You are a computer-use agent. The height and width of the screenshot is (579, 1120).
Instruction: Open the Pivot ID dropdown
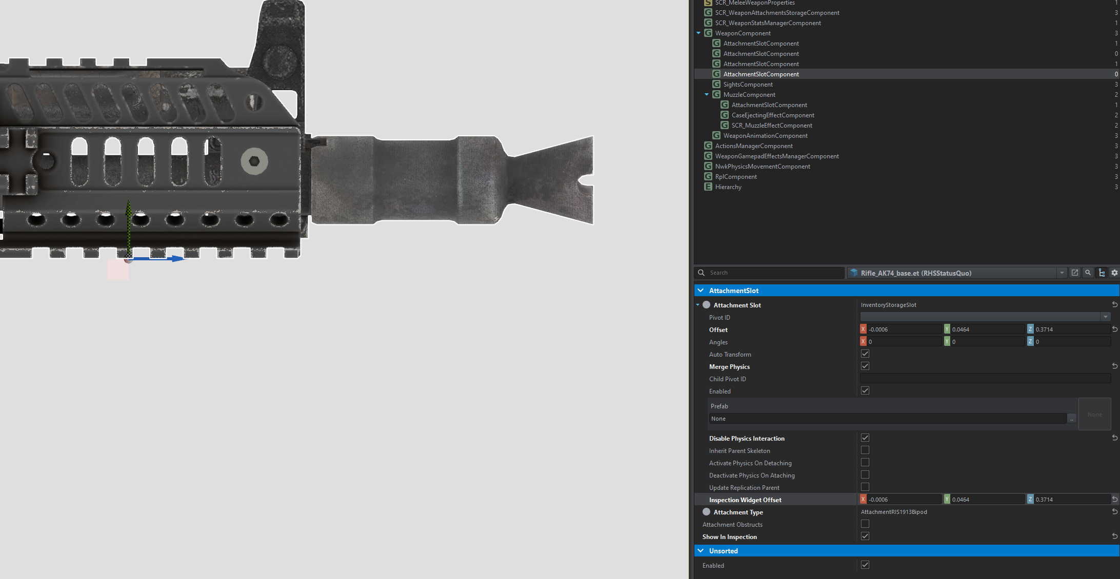pyautogui.click(x=1106, y=317)
